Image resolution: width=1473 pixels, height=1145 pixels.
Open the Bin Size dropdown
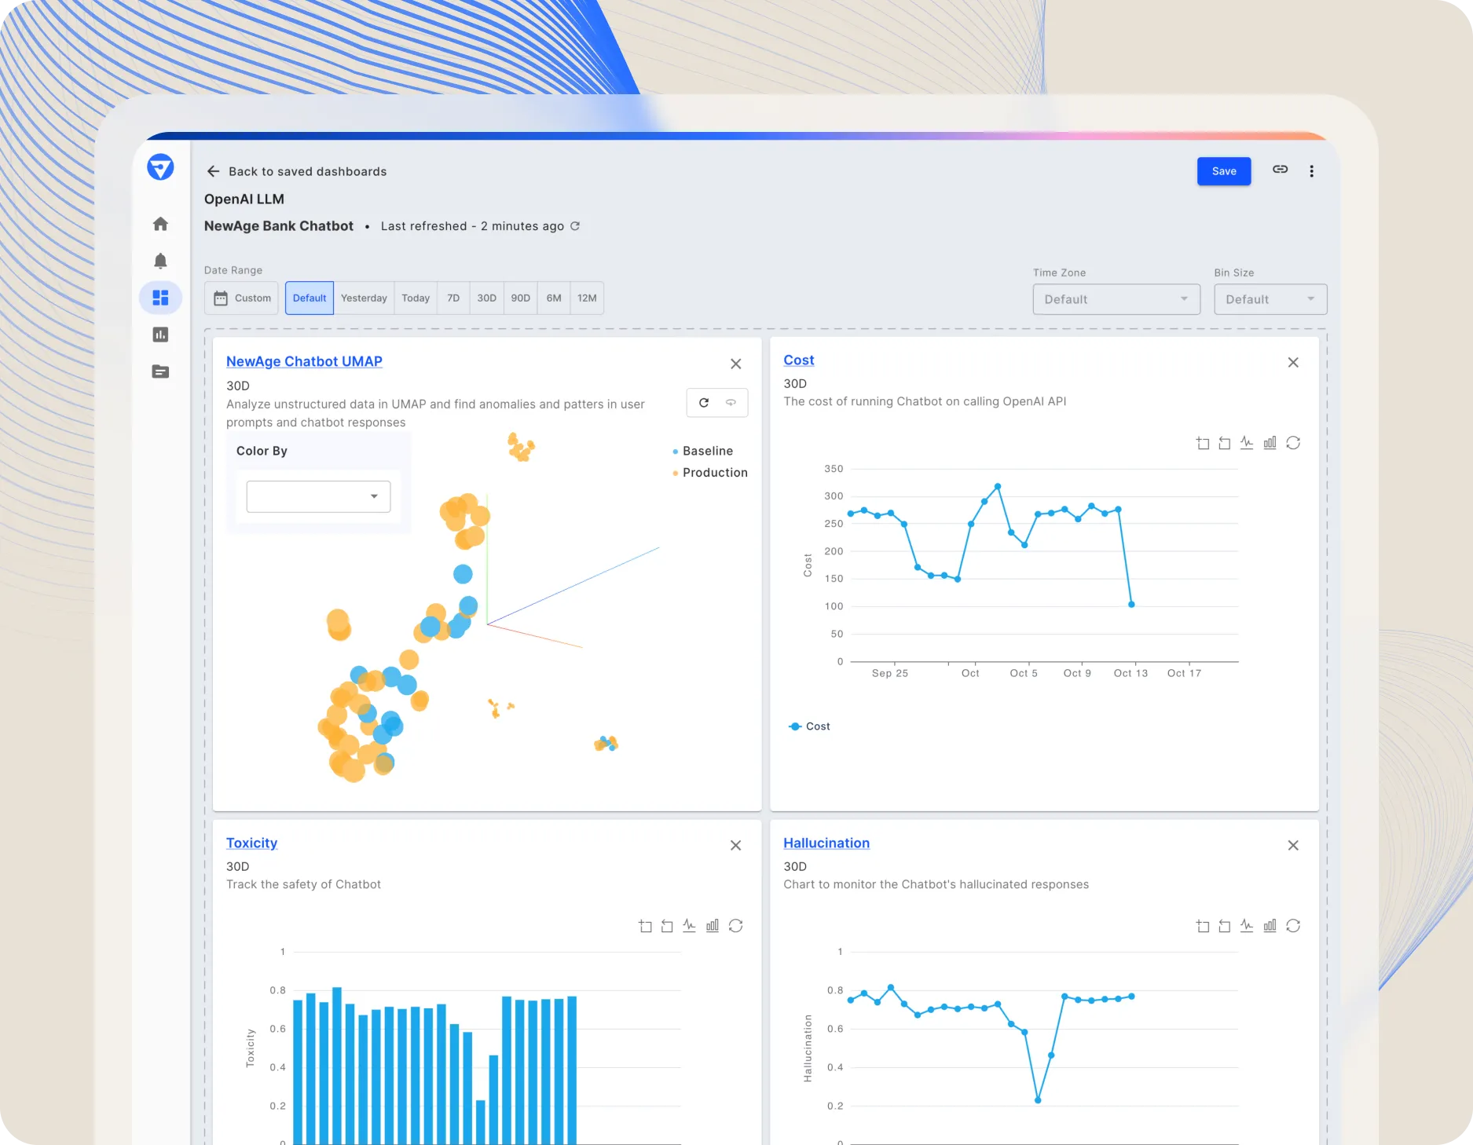click(1270, 298)
